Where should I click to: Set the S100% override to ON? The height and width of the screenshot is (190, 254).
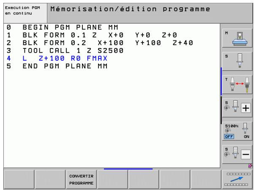click(x=246, y=136)
